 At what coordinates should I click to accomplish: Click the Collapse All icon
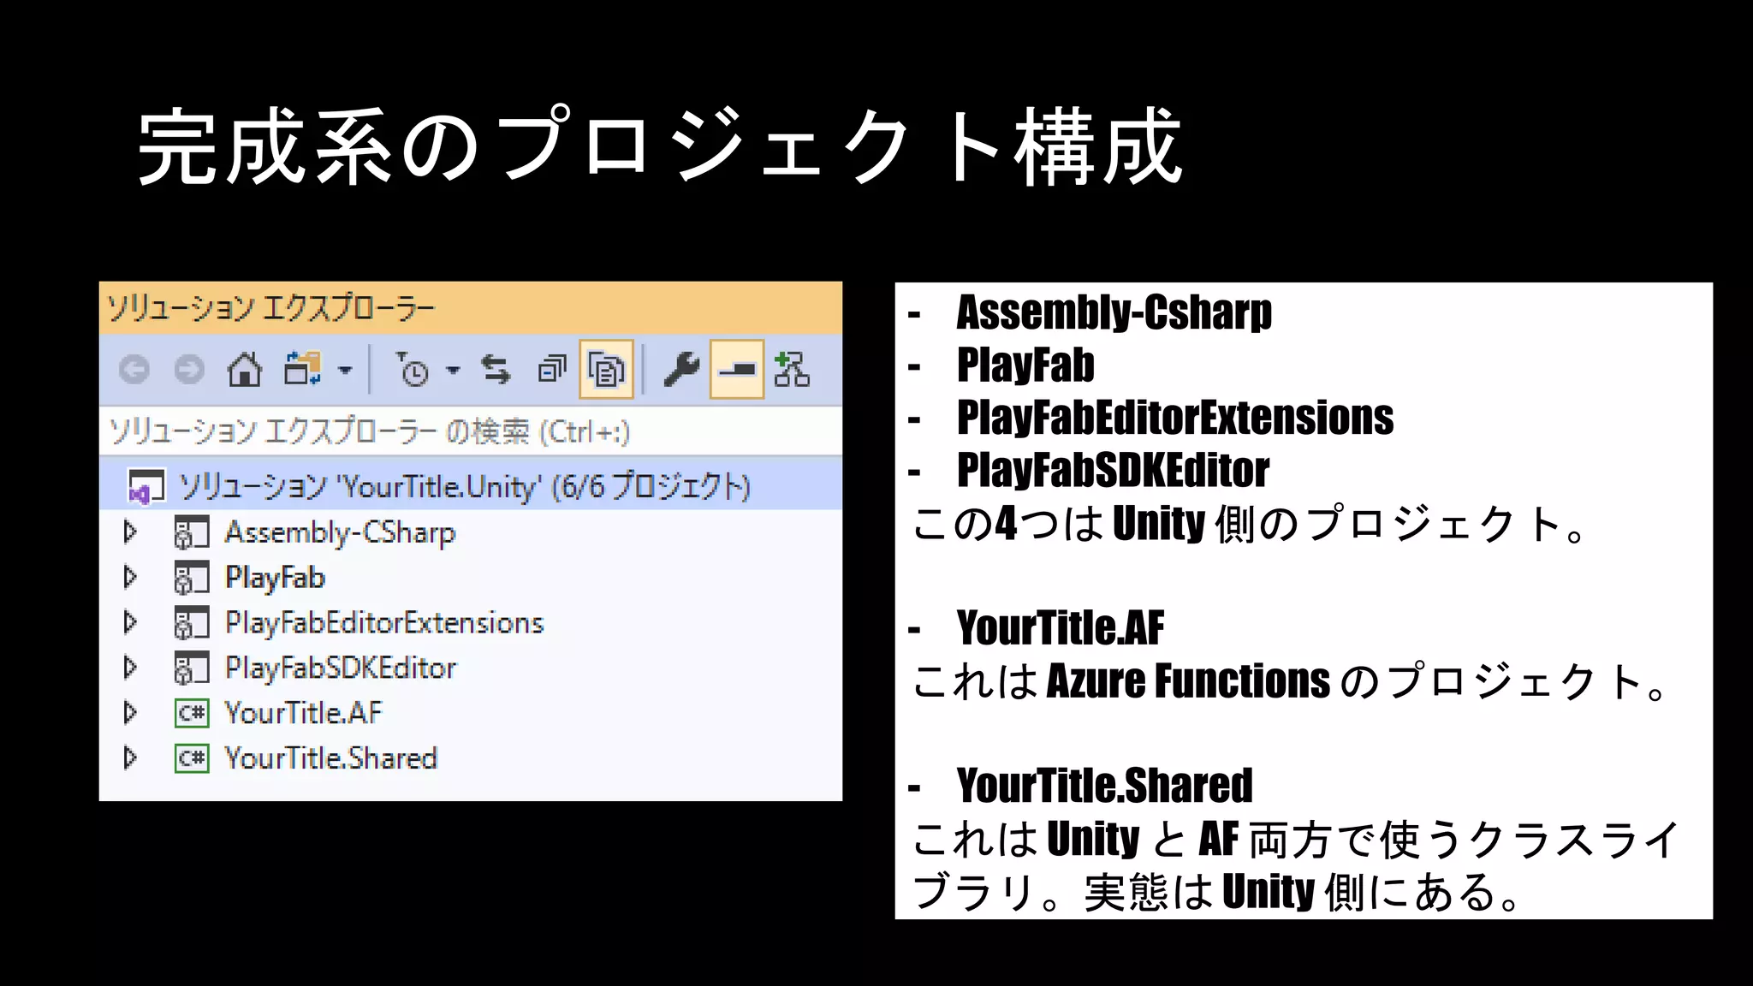(x=552, y=370)
